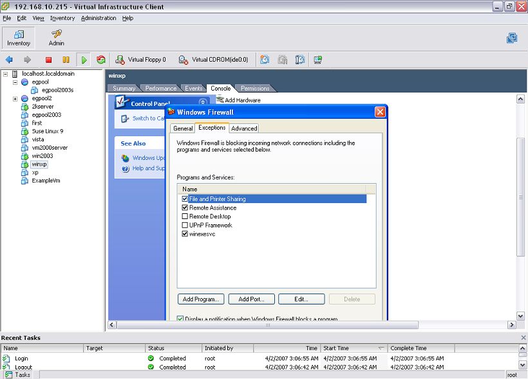Viewport: 528px width, 379px height.
Task: Toggle the display notification checkbox
Action: click(180, 318)
